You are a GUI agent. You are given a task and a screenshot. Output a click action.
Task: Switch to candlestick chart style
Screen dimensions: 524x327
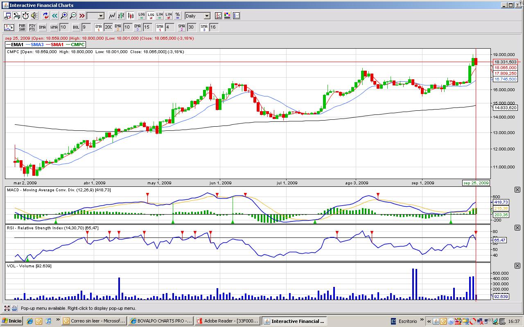pos(131,16)
